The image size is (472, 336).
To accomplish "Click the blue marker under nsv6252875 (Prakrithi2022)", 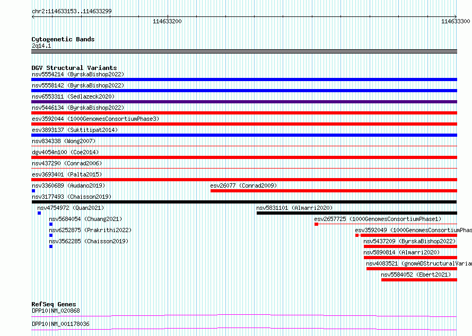I will [x=51, y=235].
